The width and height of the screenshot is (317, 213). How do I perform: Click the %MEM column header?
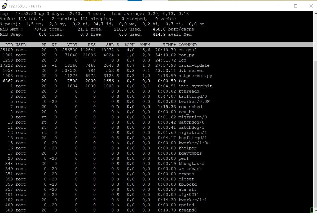click(x=145, y=45)
